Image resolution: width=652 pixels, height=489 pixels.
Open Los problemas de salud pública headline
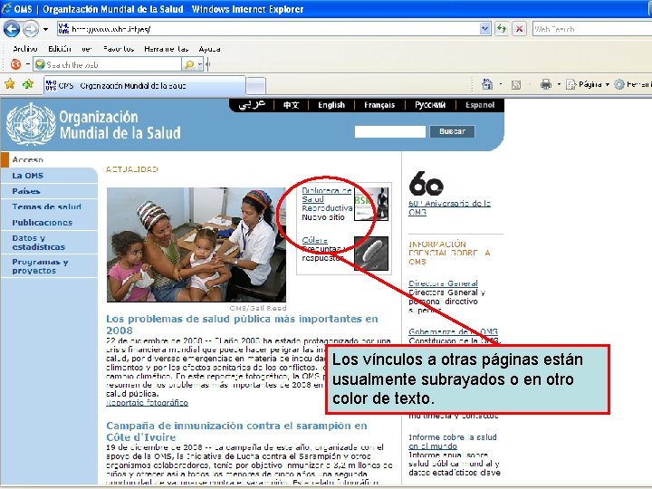pos(242,324)
